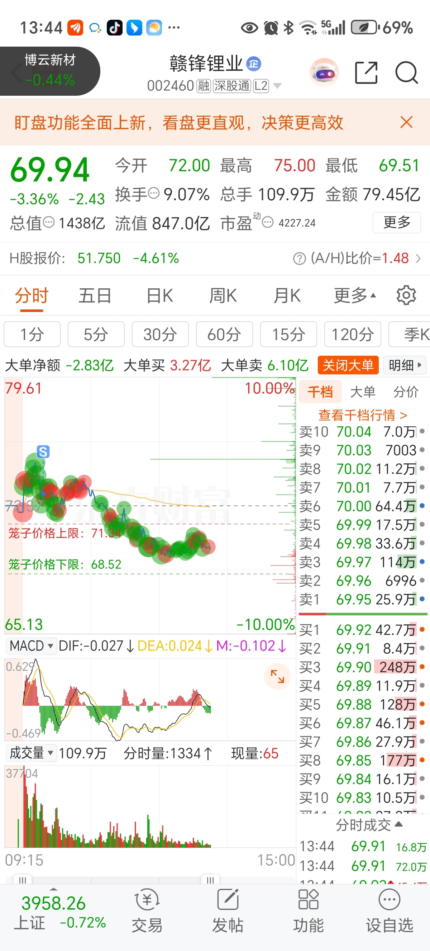This screenshot has height=951, width=430.
Task: Select the 分价 tab
Action: 406,392
